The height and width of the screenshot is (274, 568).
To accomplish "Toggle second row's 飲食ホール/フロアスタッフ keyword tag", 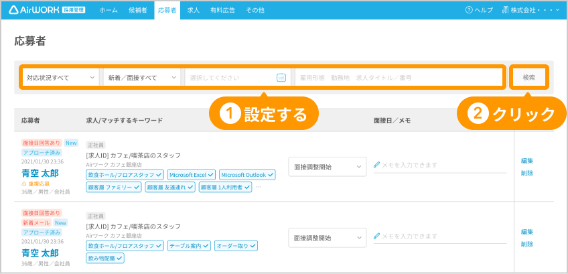I will pos(125,246).
